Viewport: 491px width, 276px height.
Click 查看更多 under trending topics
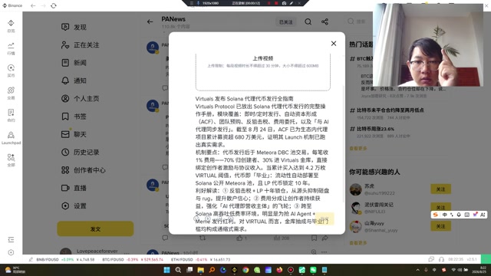pyautogui.click(x=358, y=148)
